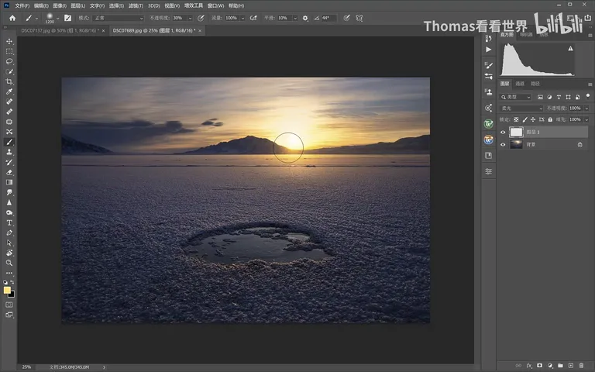Screen dimensions: 595x372
Task: Select the Pen tool
Action: (9, 232)
